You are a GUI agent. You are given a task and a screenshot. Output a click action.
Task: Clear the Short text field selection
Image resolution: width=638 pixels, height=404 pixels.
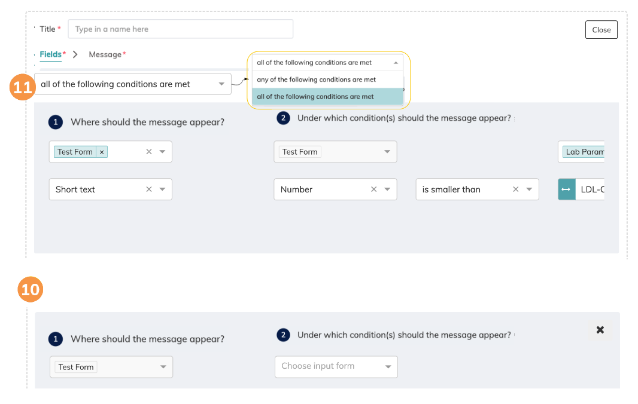[149, 189]
